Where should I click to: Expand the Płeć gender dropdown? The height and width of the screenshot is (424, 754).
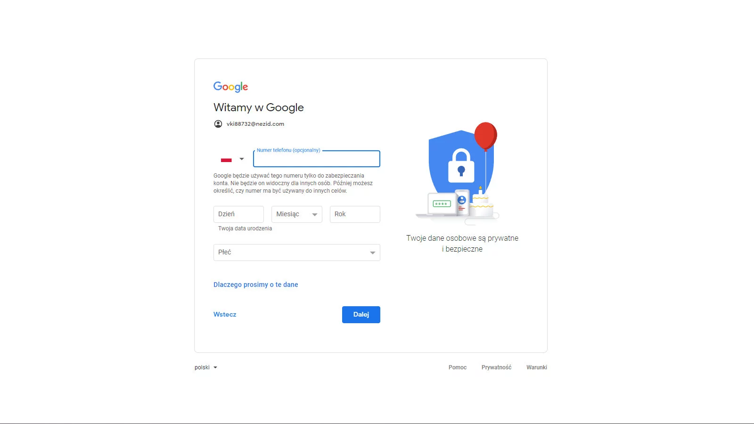tap(297, 253)
